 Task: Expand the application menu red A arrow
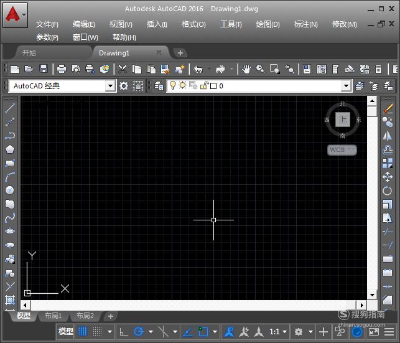24,15
